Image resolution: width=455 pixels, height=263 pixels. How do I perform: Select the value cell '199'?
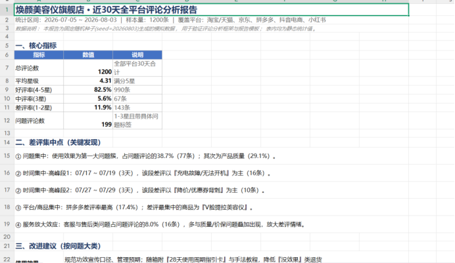click(88, 121)
